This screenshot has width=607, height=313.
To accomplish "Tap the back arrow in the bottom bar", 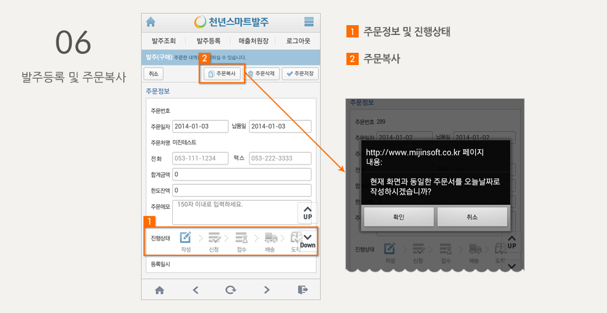I will click(x=196, y=290).
